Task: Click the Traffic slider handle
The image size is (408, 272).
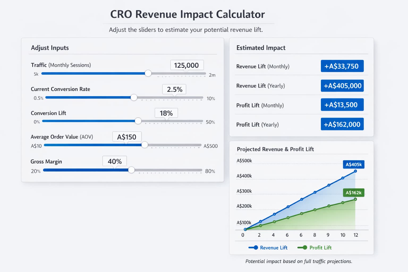Action: tap(148, 73)
